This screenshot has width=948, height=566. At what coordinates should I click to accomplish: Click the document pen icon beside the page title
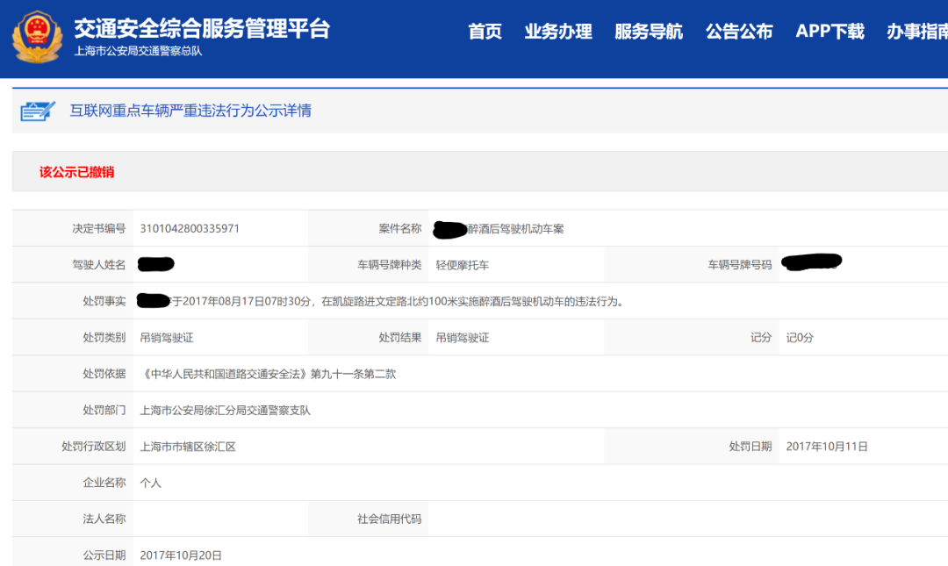pos(38,111)
